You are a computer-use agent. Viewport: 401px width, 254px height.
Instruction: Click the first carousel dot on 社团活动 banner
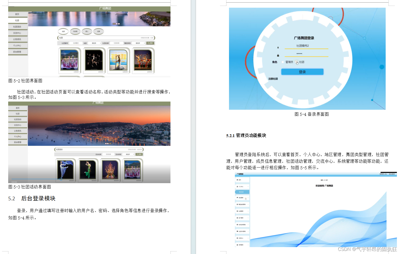tap(106, 143)
